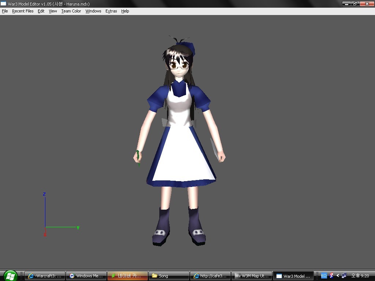
Task: Open the Windows menu
Action: [x=93, y=11]
